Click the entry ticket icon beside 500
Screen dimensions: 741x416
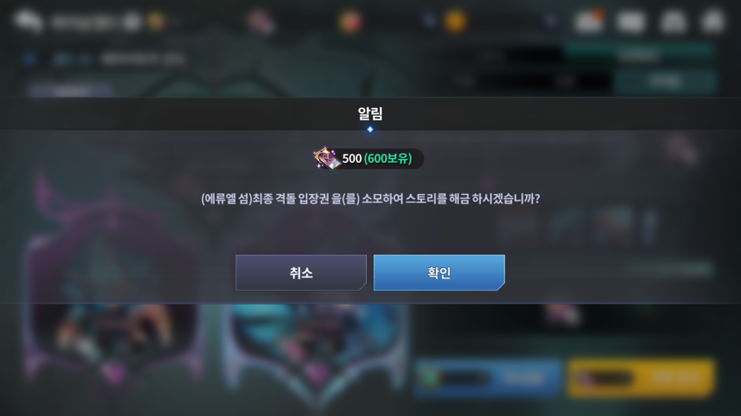point(326,158)
